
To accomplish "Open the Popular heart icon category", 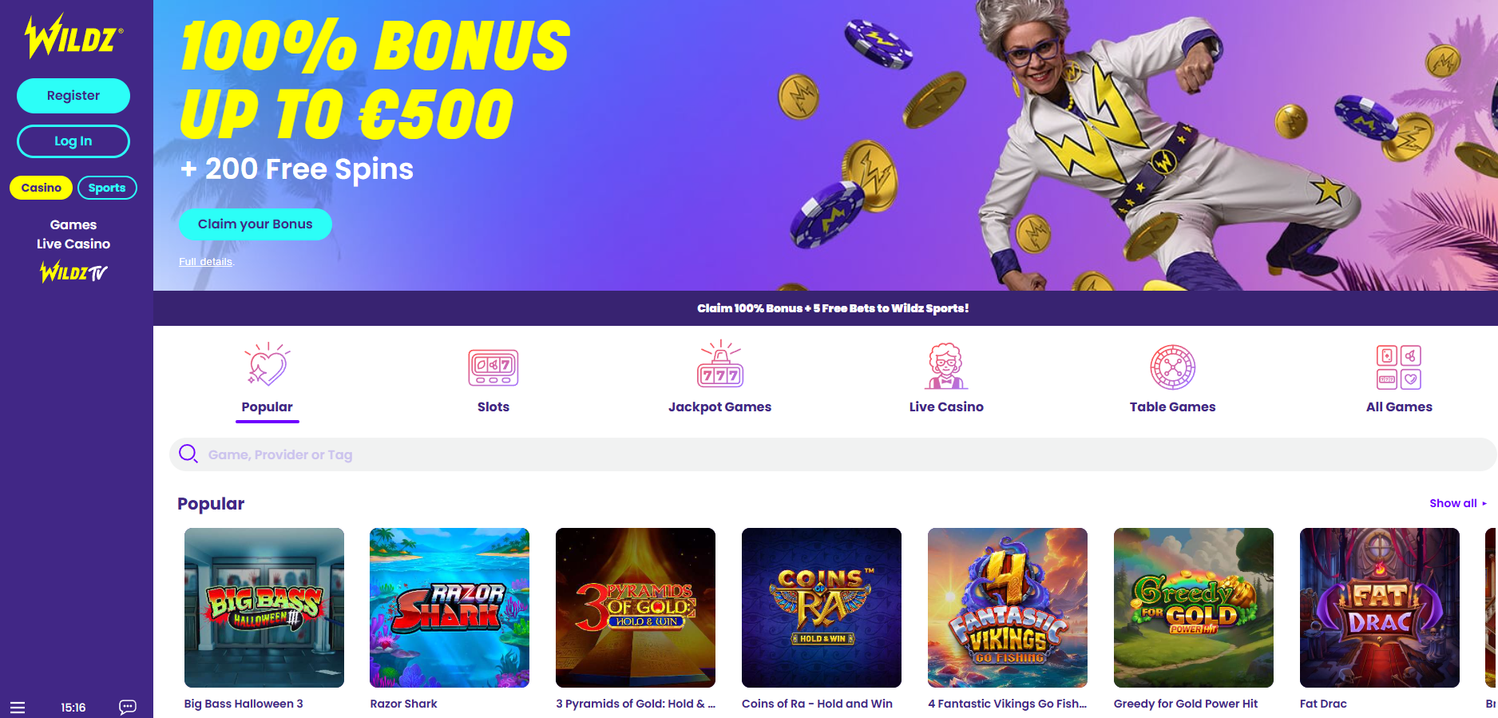I will click(267, 366).
